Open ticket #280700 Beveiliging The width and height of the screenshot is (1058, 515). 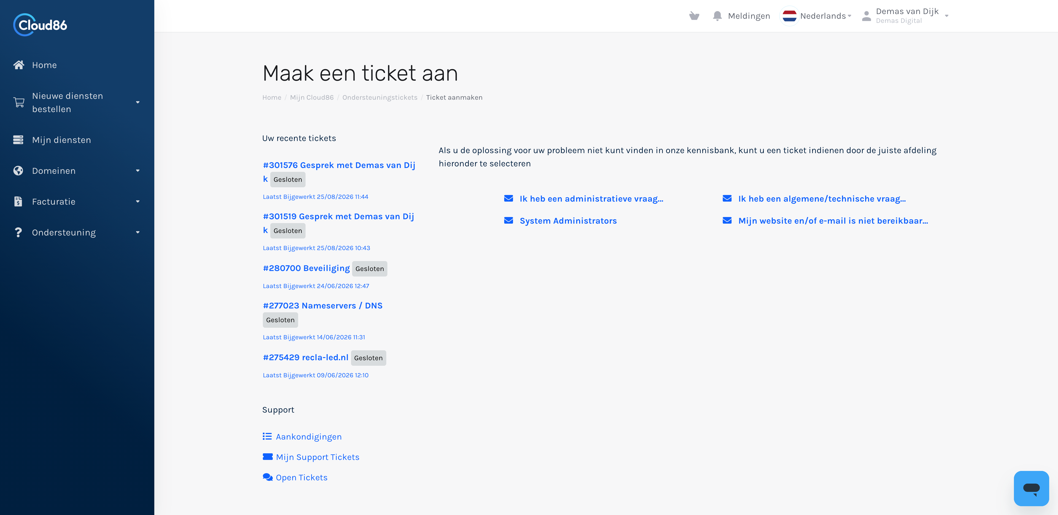(306, 268)
